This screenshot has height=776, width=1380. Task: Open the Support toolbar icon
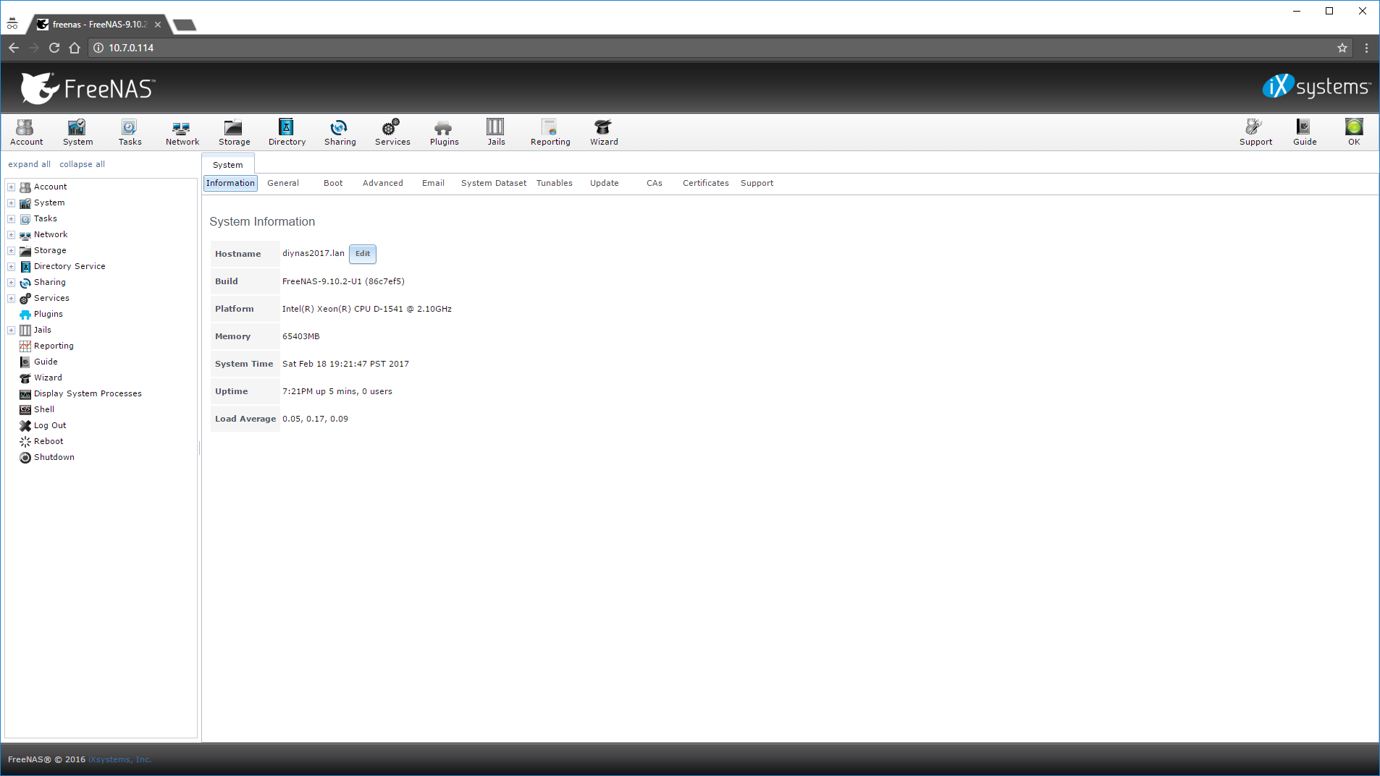tap(1255, 132)
